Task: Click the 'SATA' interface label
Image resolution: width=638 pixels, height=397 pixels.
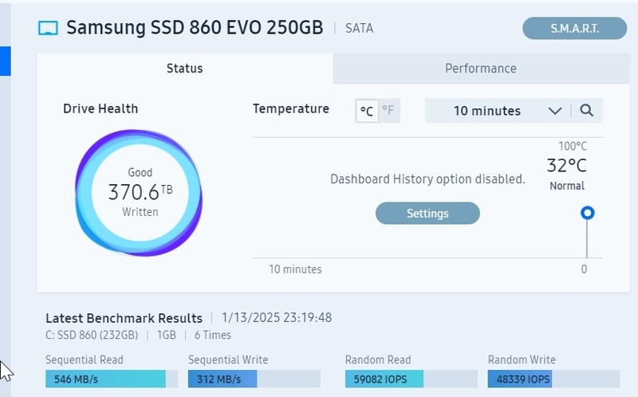Action: tap(360, 28)
